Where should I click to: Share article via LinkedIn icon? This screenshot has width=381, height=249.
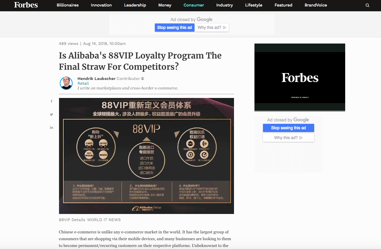(x=52, y=128)
